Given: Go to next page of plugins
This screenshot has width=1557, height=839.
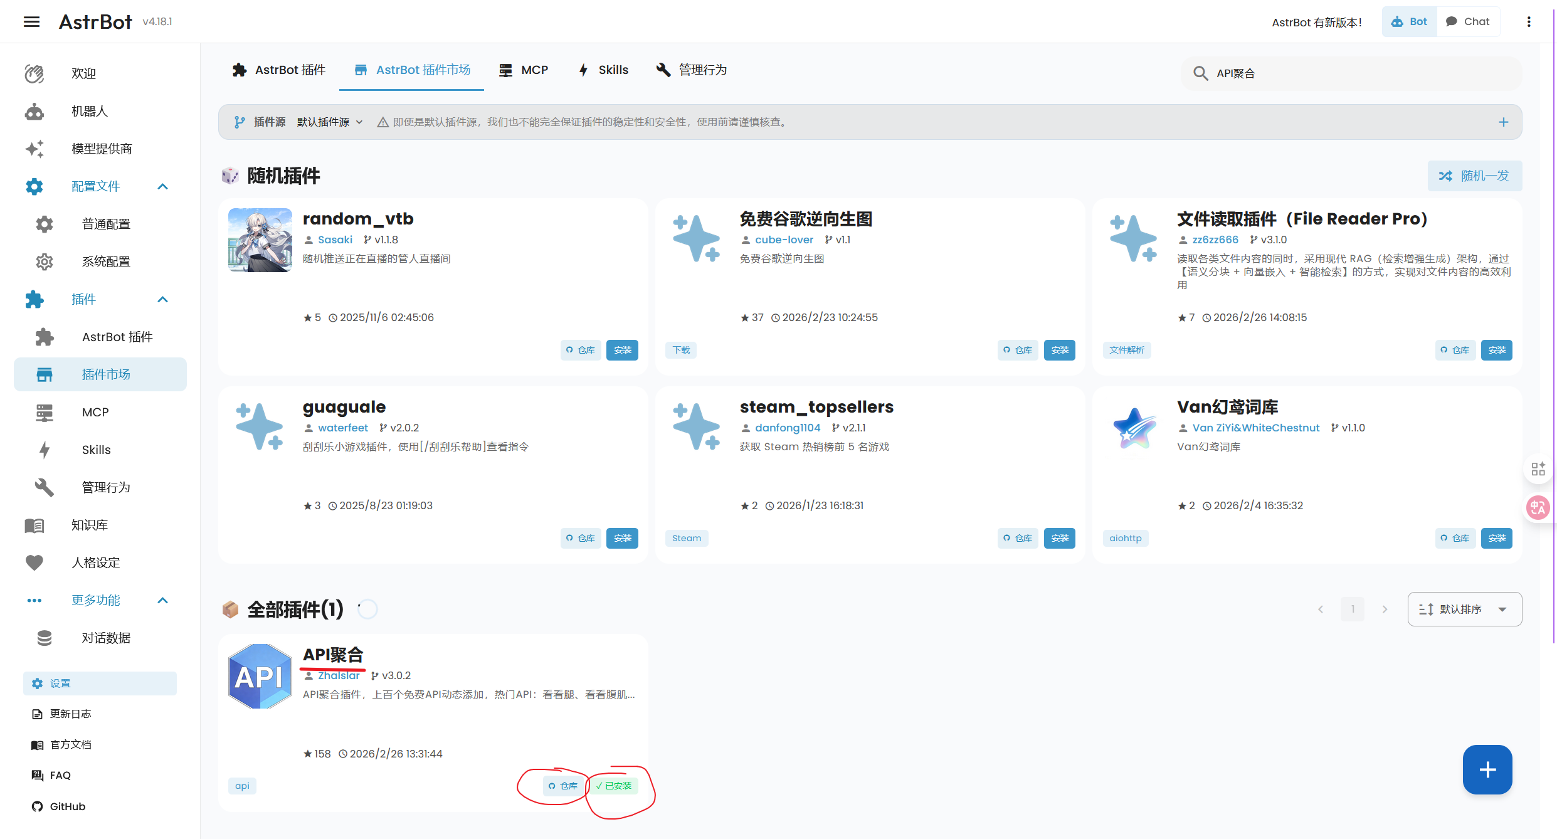Looking at the screenshot, I should 1385,609.
